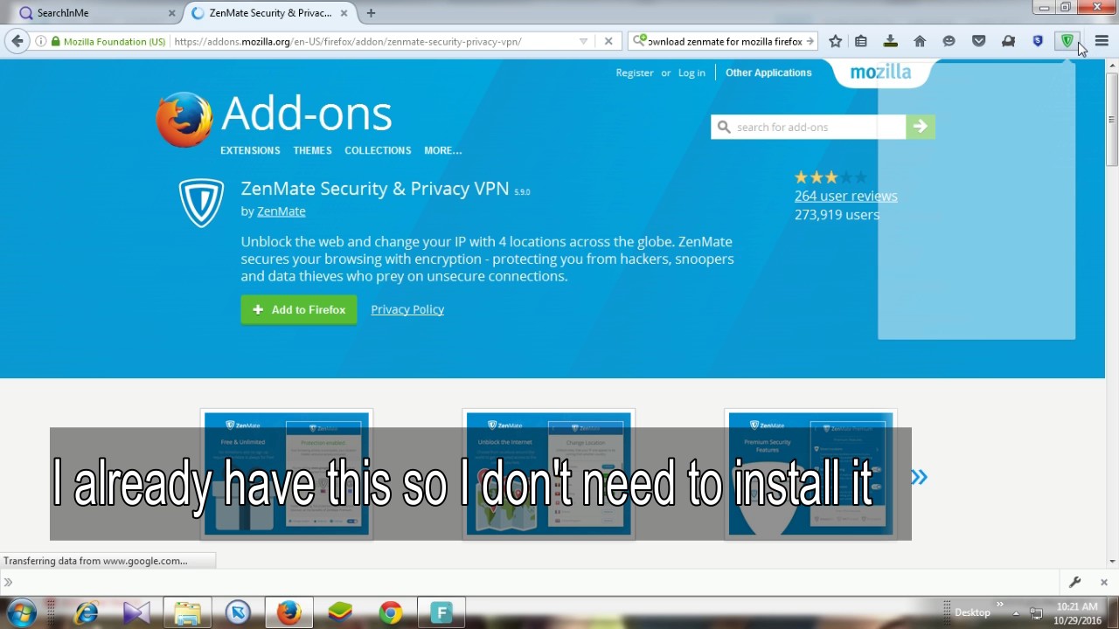Click the ZenMate shield logo on the page
Screen dimensions: 1119x629
coord(201,203)
